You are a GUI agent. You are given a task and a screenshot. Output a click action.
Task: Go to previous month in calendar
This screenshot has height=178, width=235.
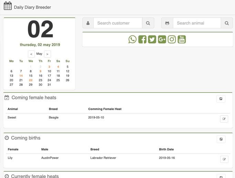point(31,54)
